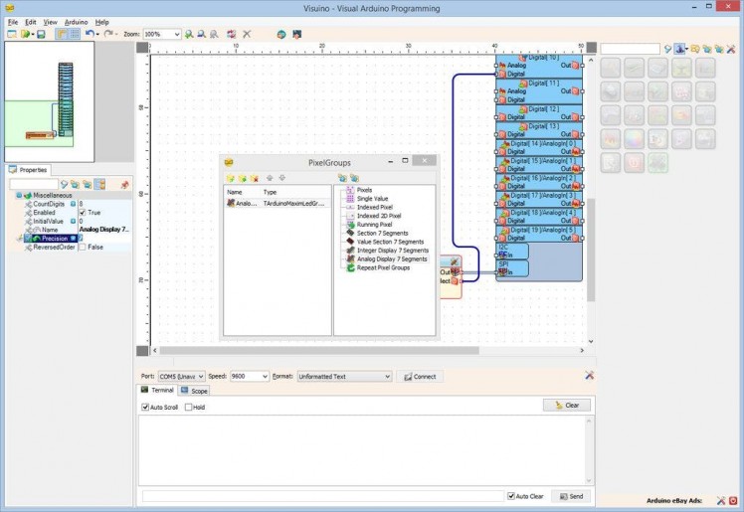
Task: Enable the Hold checkbox
Action: (189, 407)
